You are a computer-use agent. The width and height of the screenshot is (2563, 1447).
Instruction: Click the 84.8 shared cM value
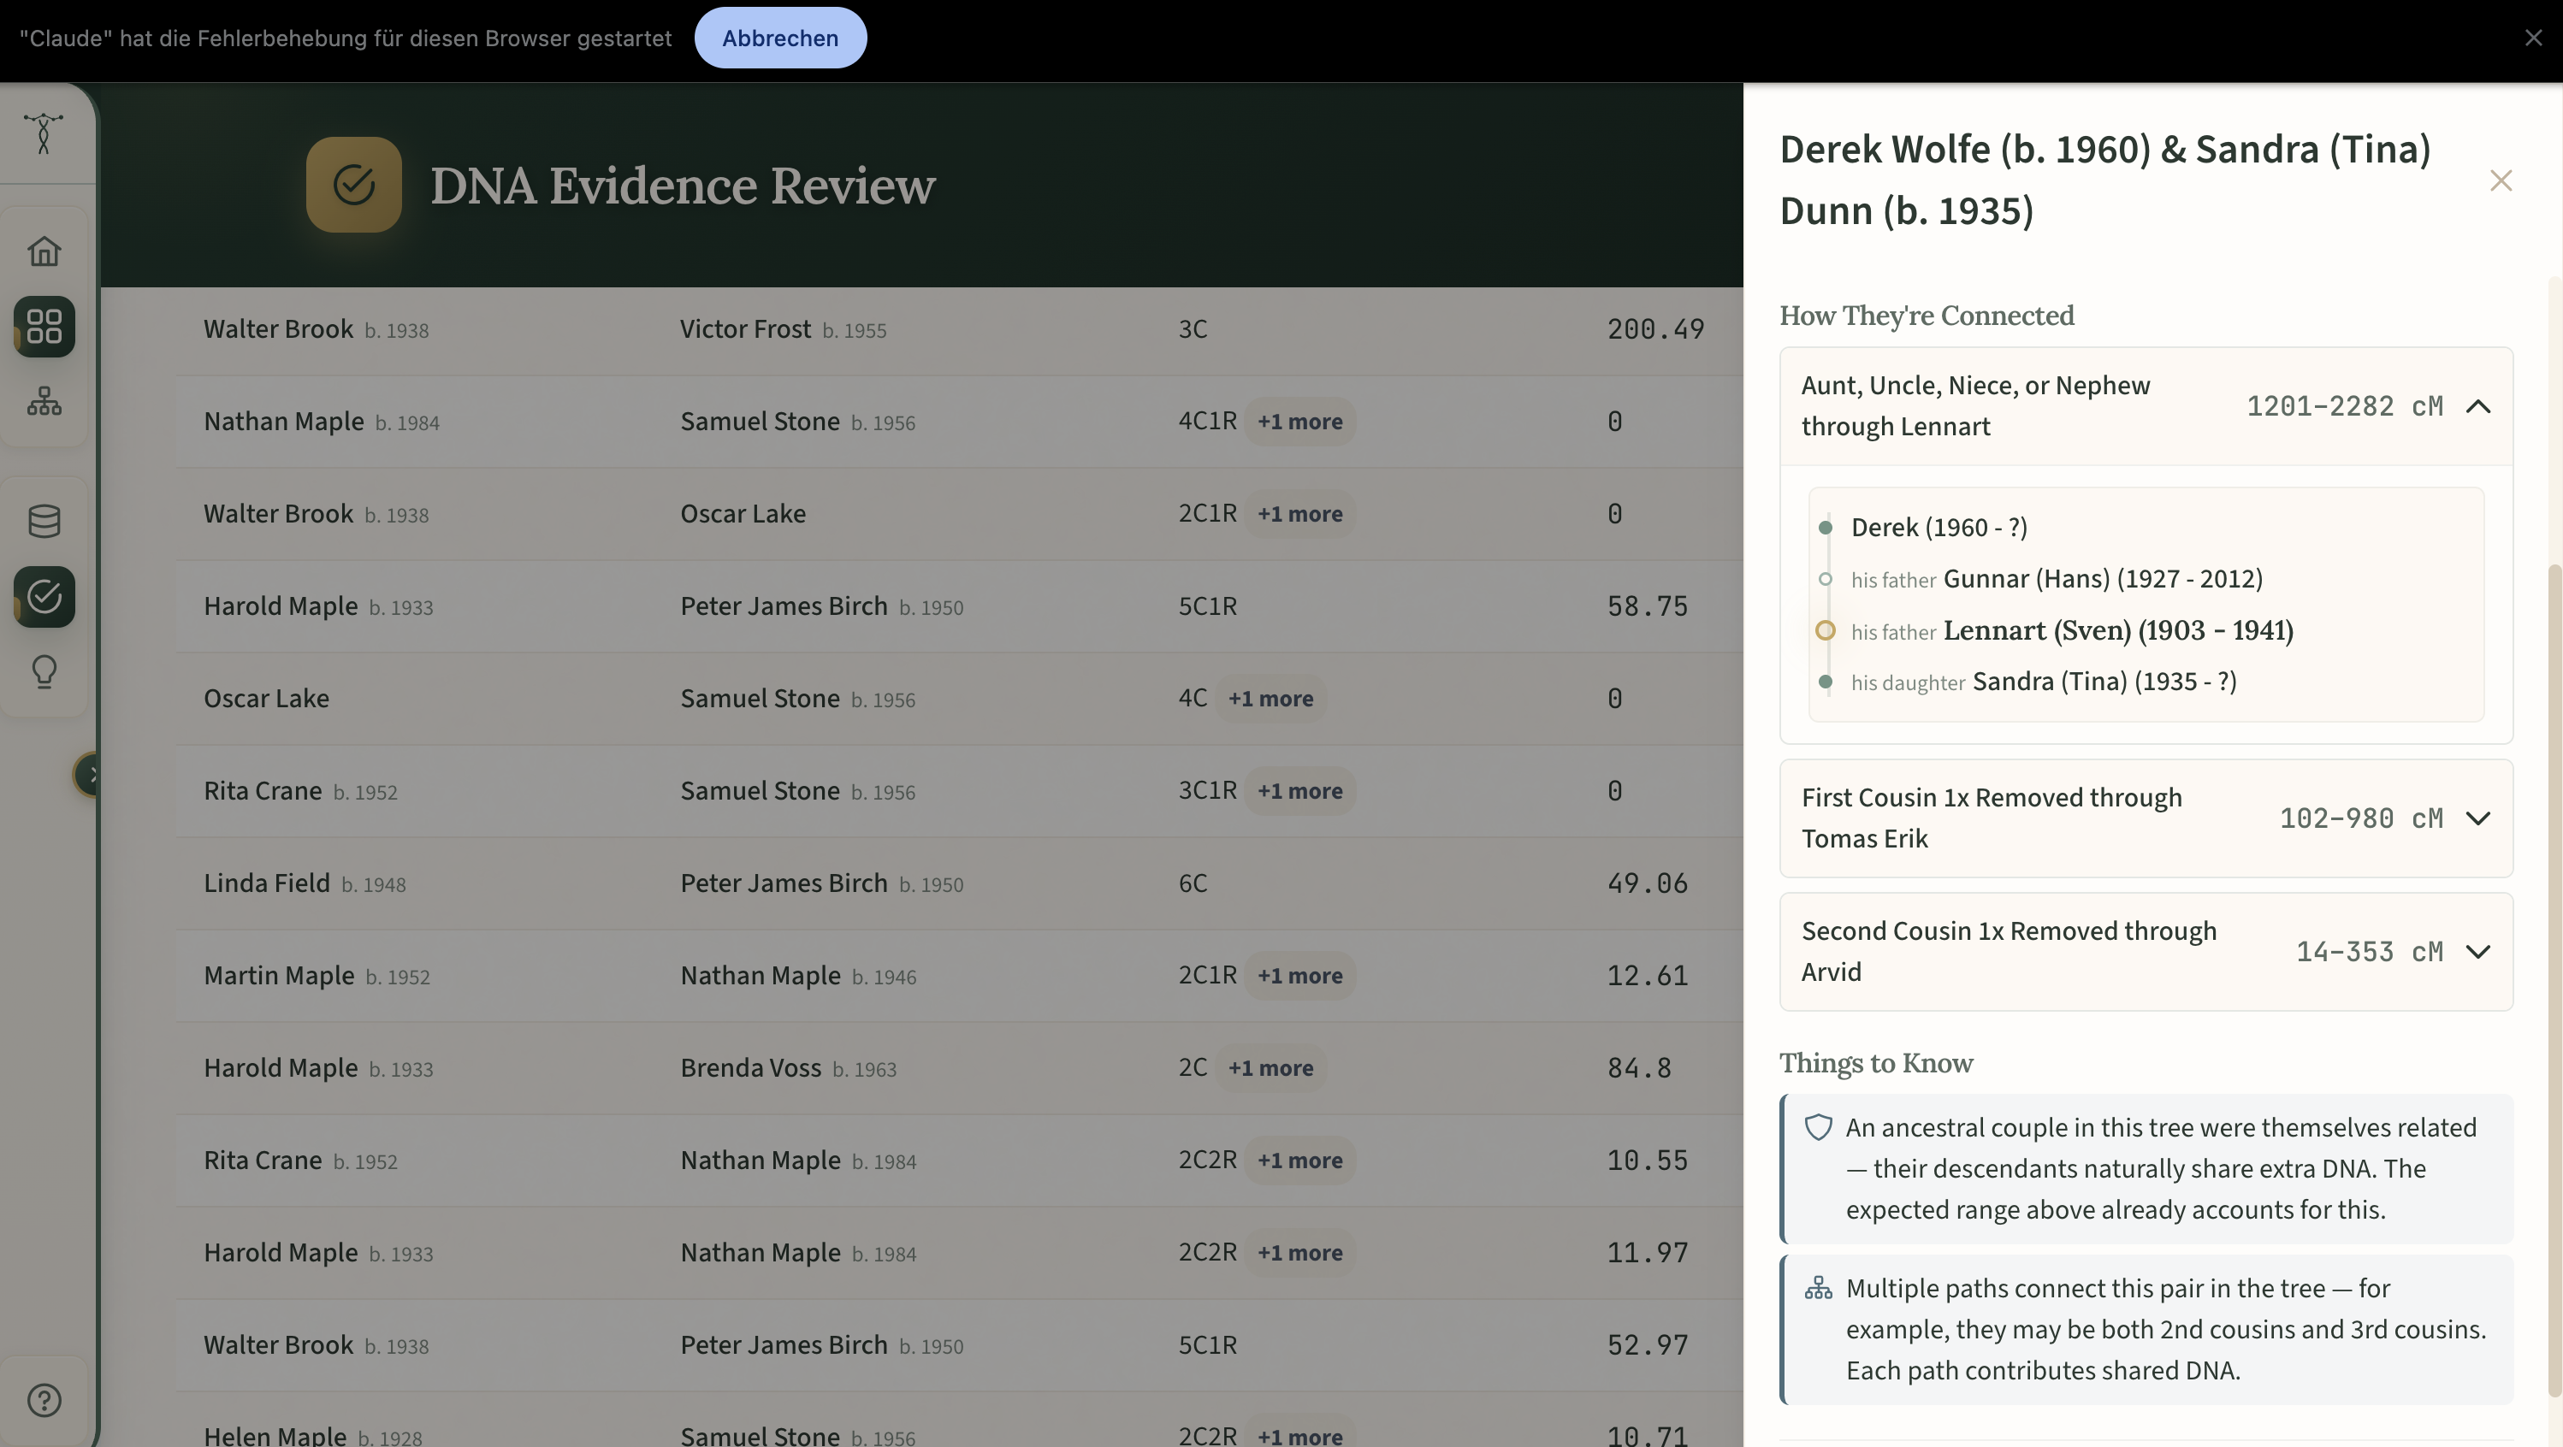pyautogui.click(x=1639, y=1068)
